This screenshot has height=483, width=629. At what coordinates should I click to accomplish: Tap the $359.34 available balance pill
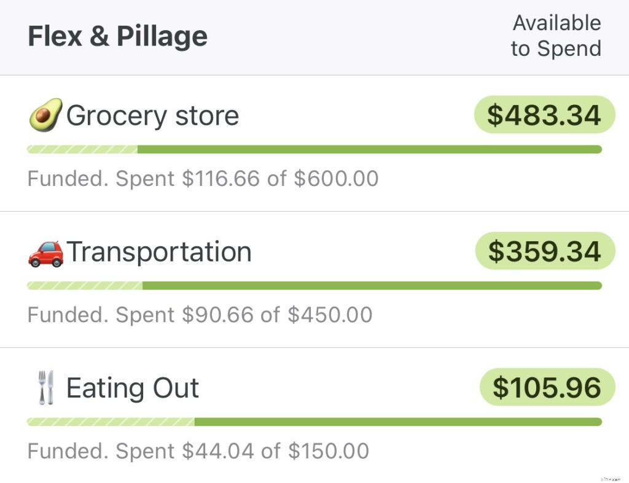[x=545, y=251]
